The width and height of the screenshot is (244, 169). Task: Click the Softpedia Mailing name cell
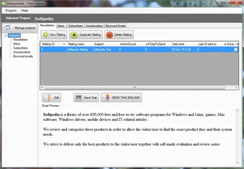tap(79, 50)
